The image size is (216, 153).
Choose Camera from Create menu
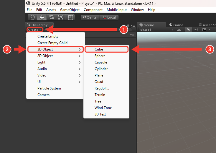(55, 95)
